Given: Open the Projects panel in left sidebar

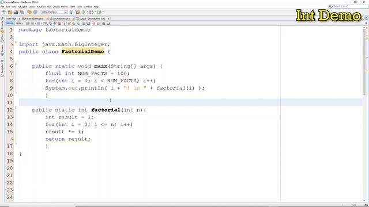Looking at the screenshot, I should coord(2,26).
